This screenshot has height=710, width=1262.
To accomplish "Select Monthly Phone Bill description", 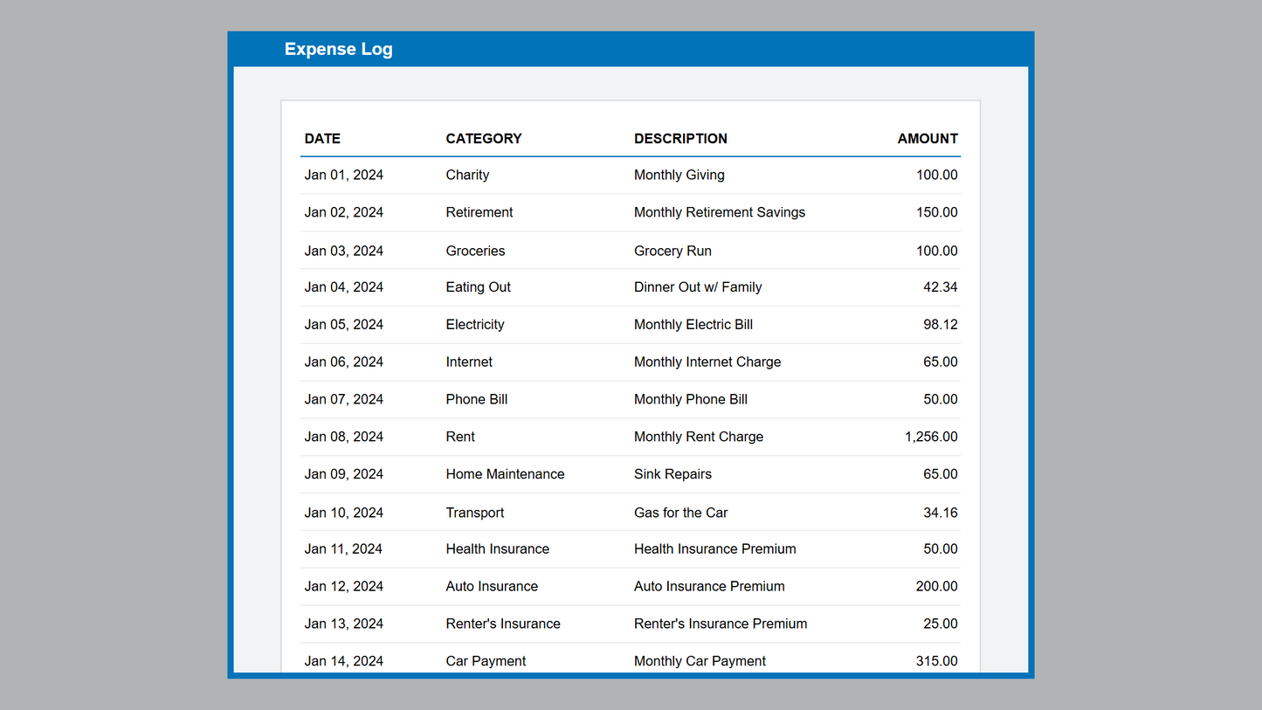I will (x=691, y=399).
